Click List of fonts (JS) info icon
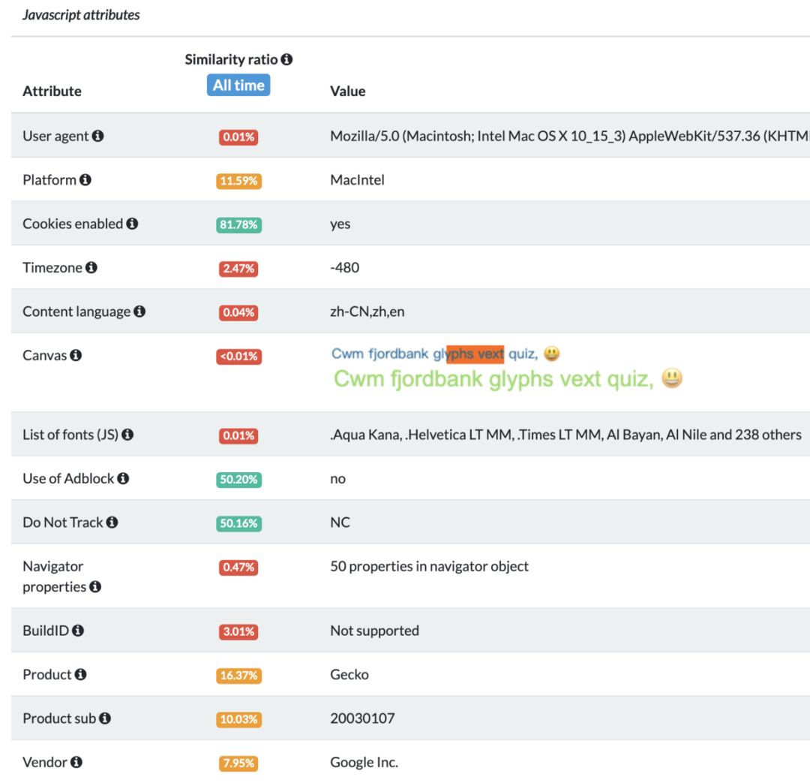Image resolution: width=810 pixels, height=783 pixels. coord(127,435)
